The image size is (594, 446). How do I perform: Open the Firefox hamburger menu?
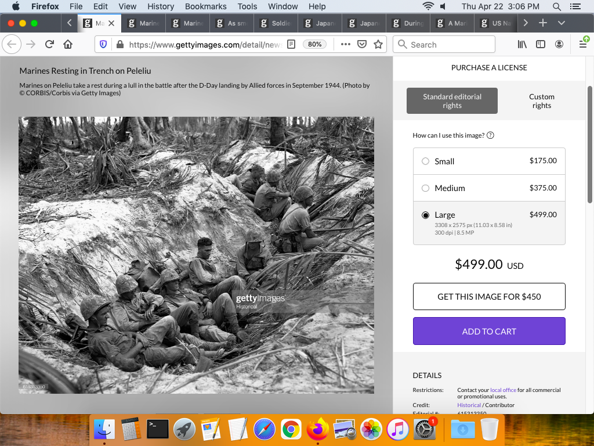click(582, 44)
